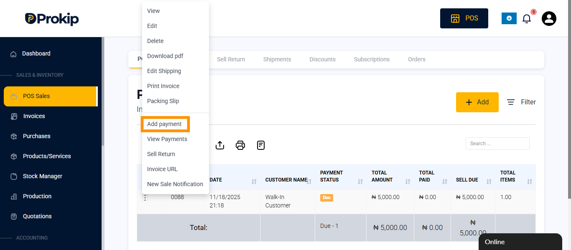Switch to the Orders tab
The image size is (571, 250).
417,59
